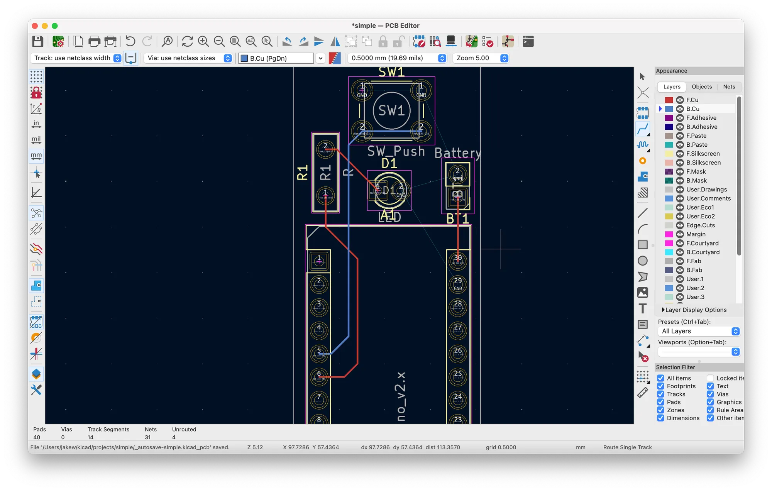Viewport: 772px width, 491px height.
Task: Uncheck the Vias selection filter
Action: [710, 394]
